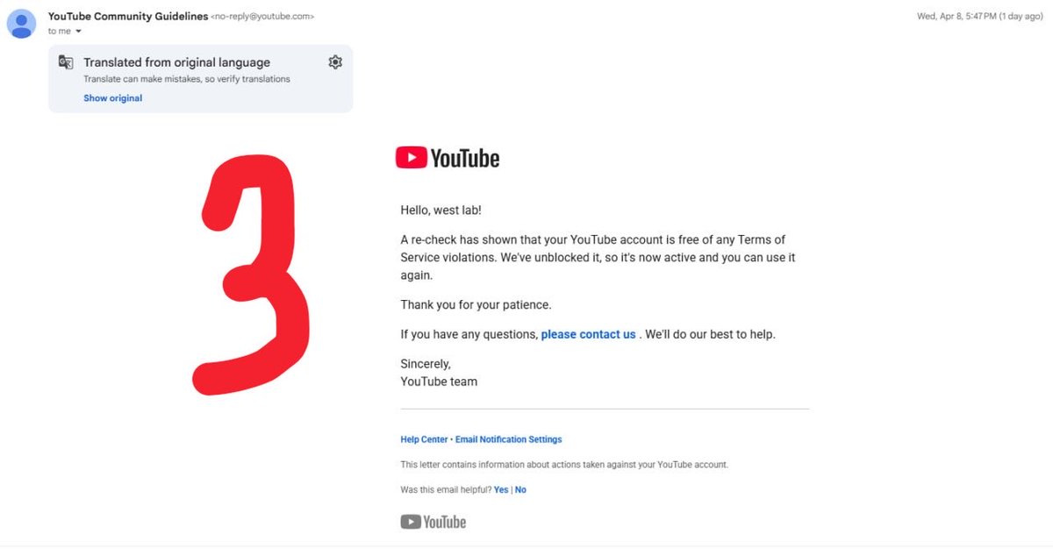Click the gray YouTube footer logo
This screenshot has width=1053, height=549.
pyautogui.click(x=433, y=522)
